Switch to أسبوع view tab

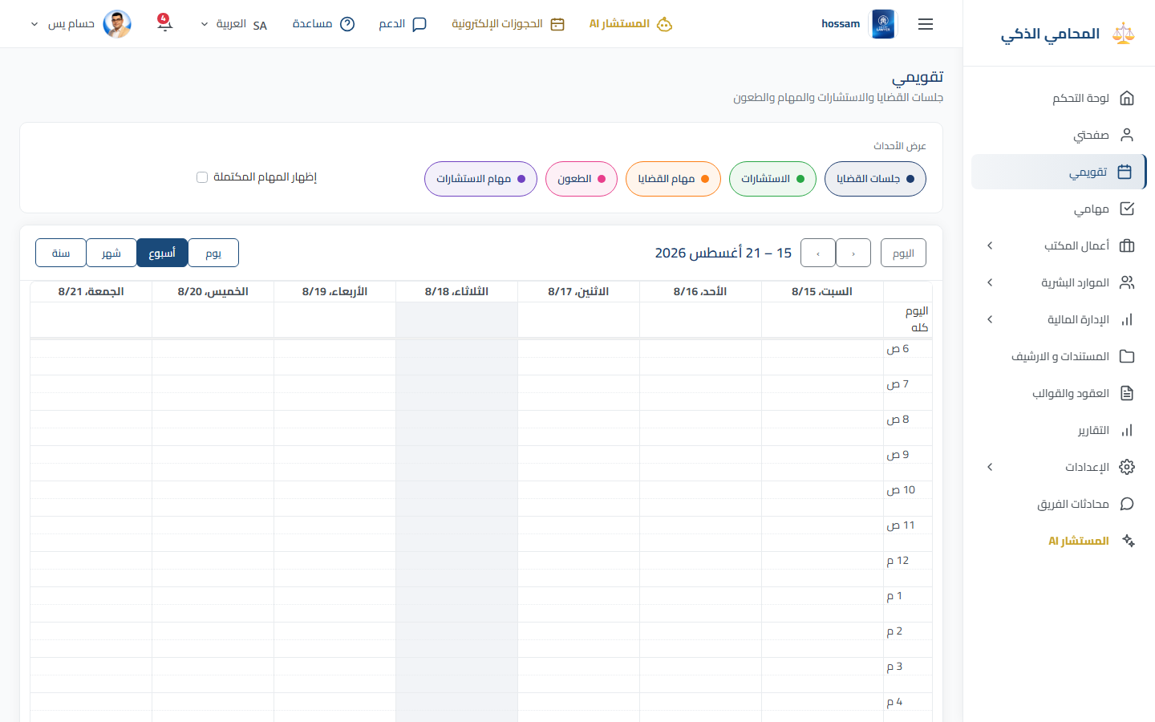coord(162,253)
